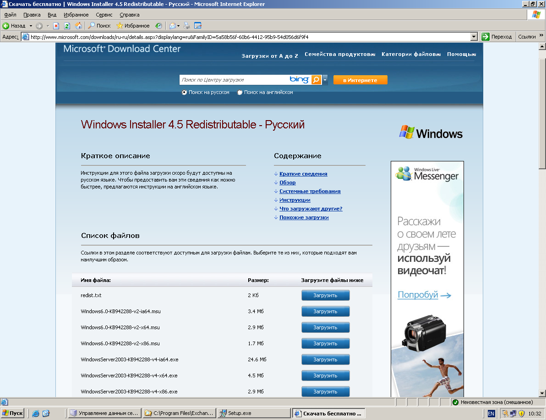Open the Поиск search toolbar button
Screen dimensions: 546x420
99,26
